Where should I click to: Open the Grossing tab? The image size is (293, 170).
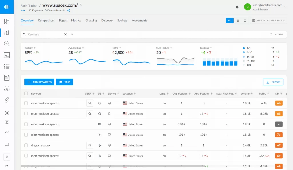point(91,20)
